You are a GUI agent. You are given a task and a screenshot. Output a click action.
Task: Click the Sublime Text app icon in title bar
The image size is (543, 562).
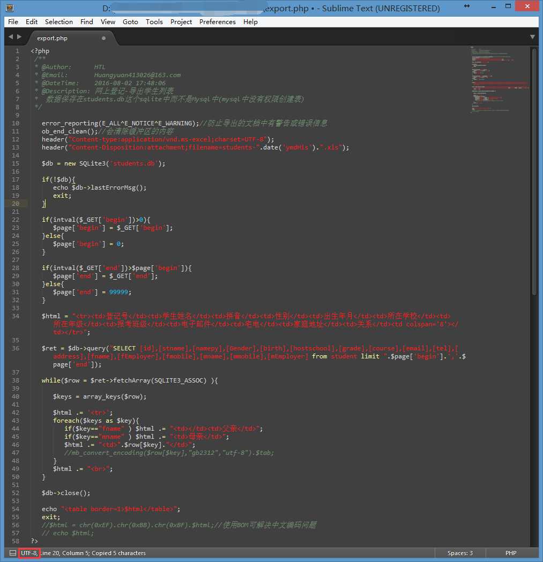(10, 8)
